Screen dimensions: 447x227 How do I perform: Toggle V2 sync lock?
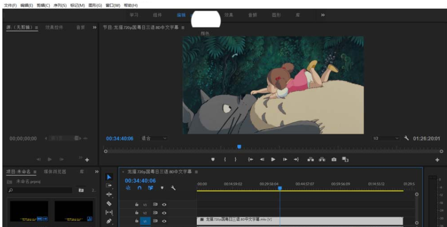[155, 213]
